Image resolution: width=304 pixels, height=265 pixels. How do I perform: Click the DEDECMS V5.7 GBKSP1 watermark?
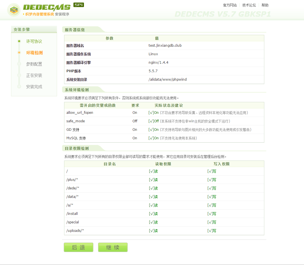point(222,14)
